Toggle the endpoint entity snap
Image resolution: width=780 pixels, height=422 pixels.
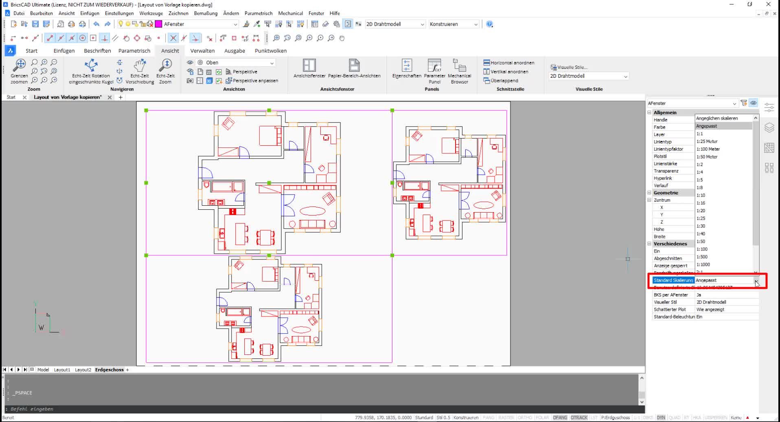(x=50, y=38)
